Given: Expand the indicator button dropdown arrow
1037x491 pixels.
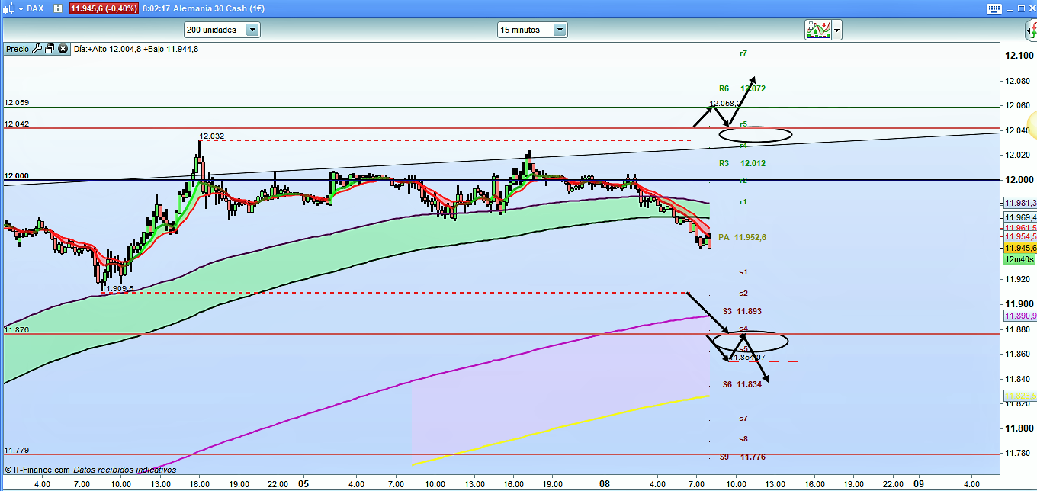Looking at the screenshot, I should click(837, 30).
